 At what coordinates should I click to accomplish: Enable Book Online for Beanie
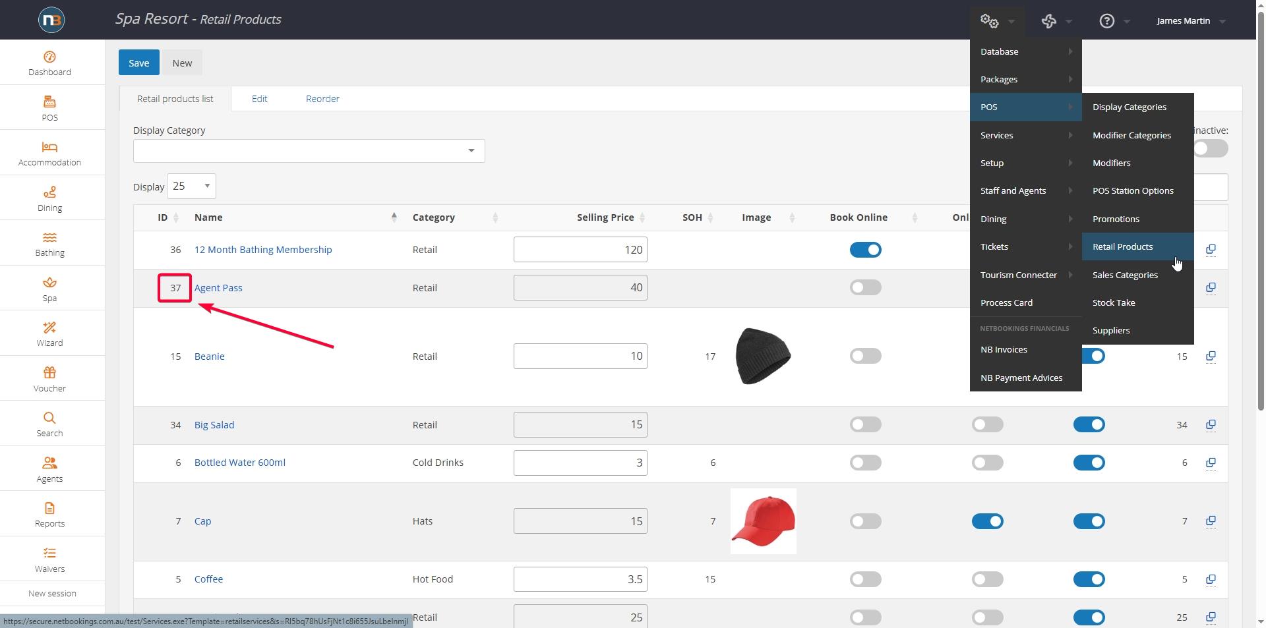(865, 356)
